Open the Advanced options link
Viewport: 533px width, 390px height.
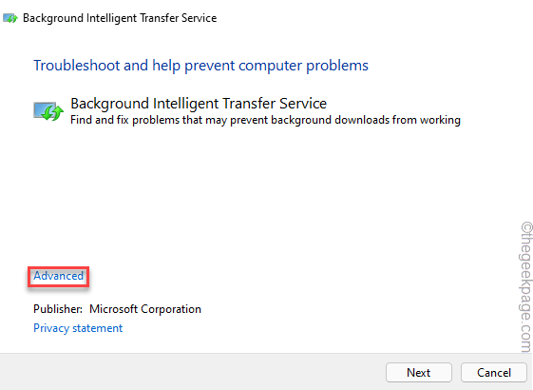click(59, 276)
